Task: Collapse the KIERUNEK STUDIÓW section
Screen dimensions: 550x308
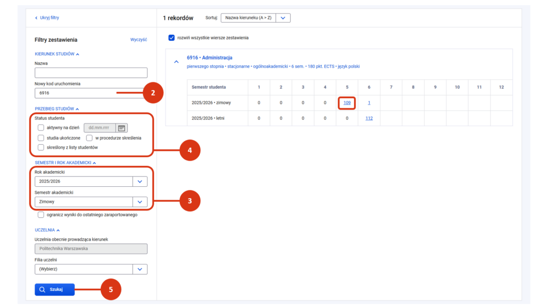Action: pos(57,54)
